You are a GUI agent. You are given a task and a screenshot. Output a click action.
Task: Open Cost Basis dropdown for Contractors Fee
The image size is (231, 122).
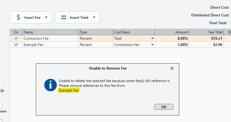coord(152,38)
